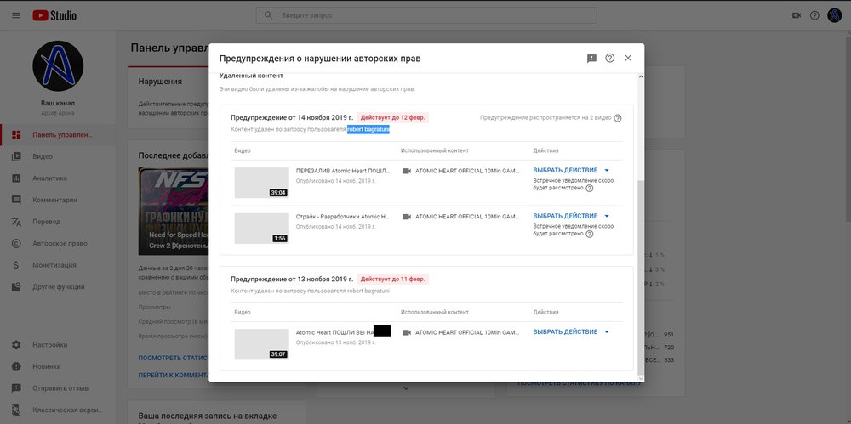This screenshot has height=424, width=851.
Task: Open Видео section in sidebar
Action: pyautogui.click(x=58, y=156)
